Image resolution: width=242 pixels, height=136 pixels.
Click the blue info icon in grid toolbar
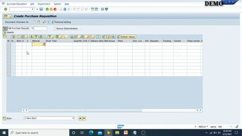pyautogui.click(x=98, y=37)
